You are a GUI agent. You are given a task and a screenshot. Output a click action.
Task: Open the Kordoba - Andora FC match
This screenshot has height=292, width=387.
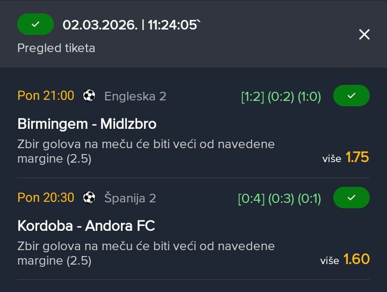86,226
